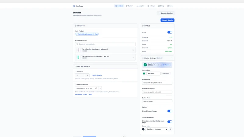
Task: Click the Sale Countdown date field
Action: (87, 88)
